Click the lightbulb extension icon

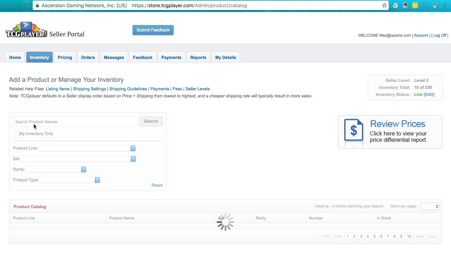click(x=435, y=5)
